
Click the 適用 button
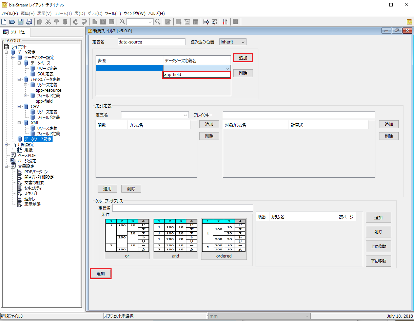[107, 189]
